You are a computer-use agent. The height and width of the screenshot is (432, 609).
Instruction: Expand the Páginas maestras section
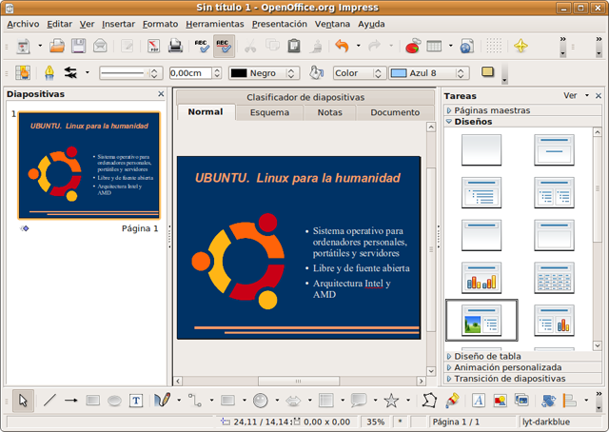491,110
